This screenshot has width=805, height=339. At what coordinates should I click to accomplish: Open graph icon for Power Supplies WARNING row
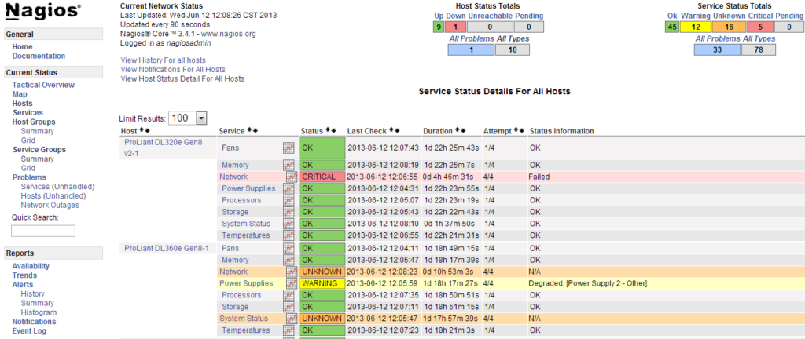coord(292,283)
